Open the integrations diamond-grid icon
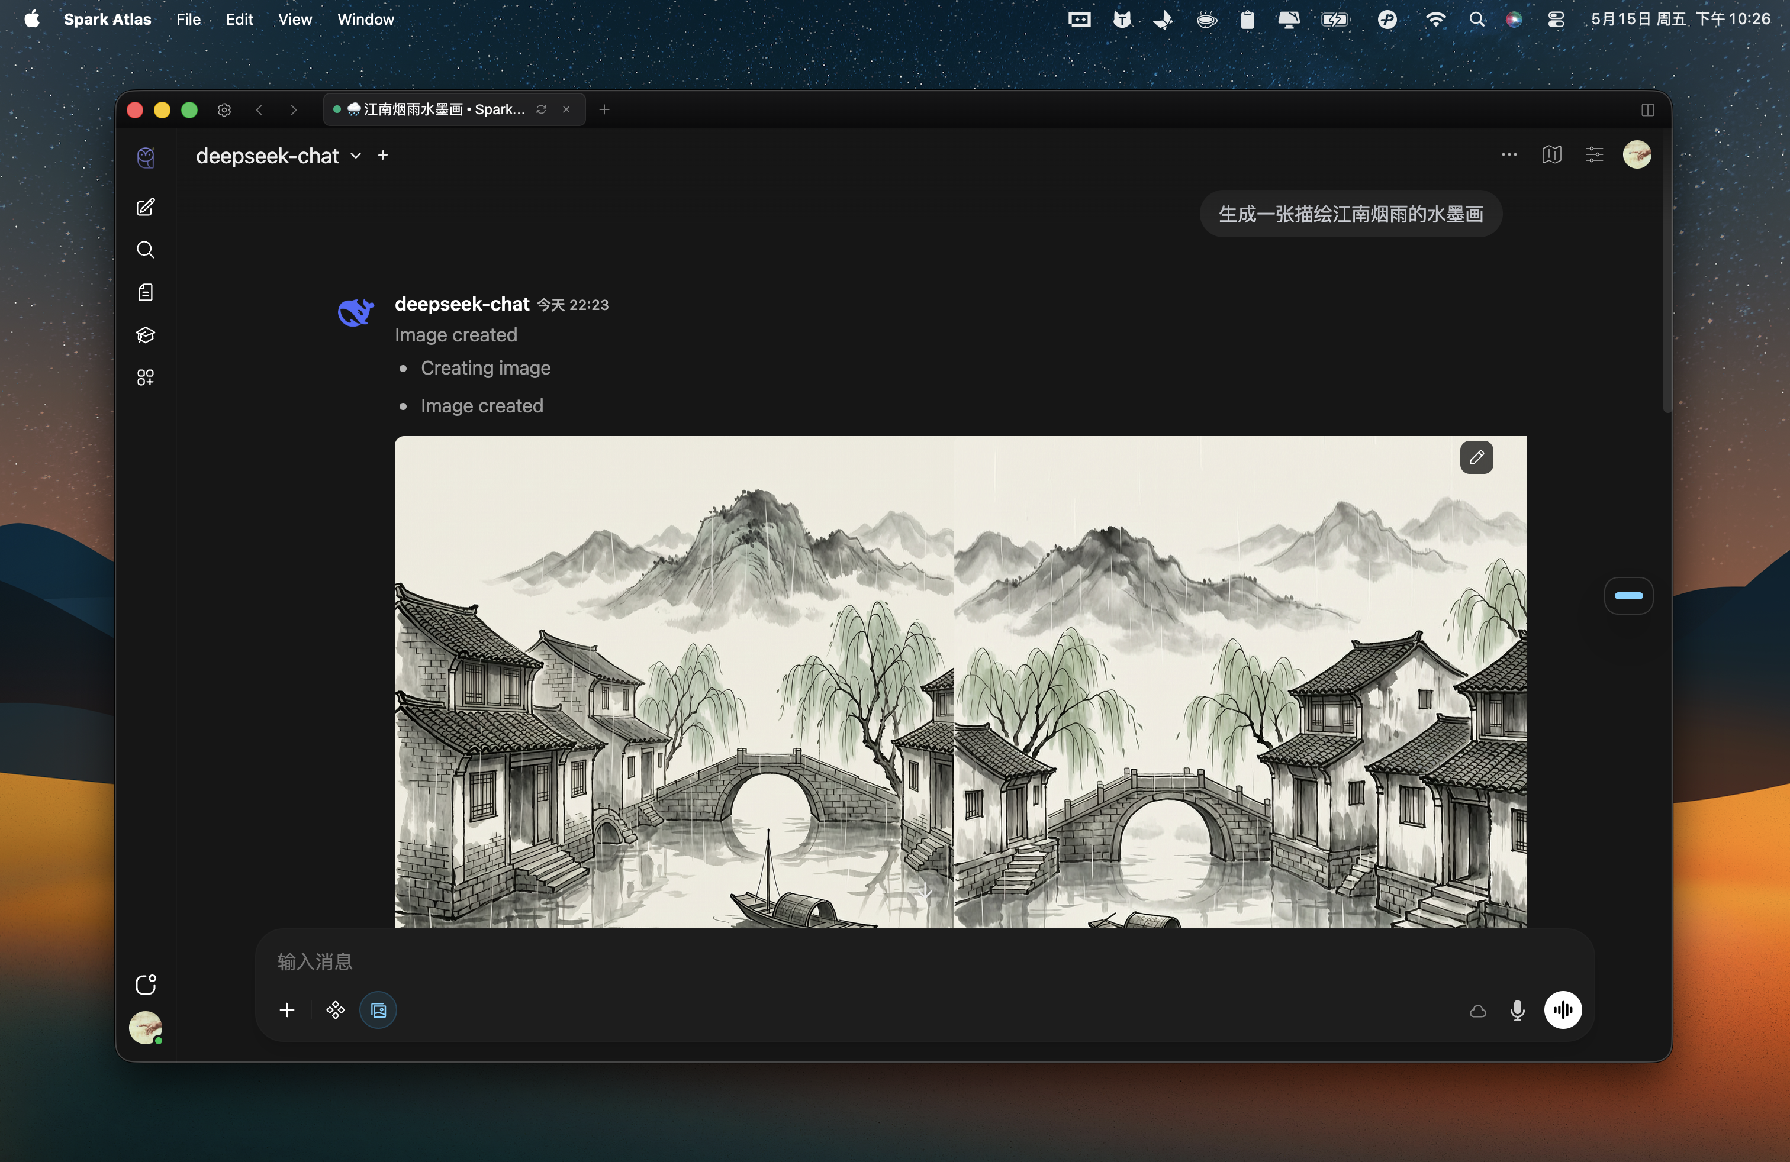1790x1162 pixels. click(336, 1010)
